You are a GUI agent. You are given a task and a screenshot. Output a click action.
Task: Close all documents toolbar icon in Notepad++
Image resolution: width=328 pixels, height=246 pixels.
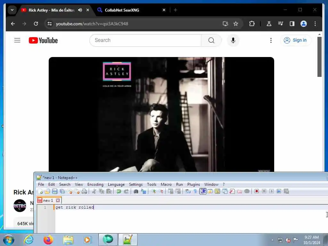click(77, 191)
